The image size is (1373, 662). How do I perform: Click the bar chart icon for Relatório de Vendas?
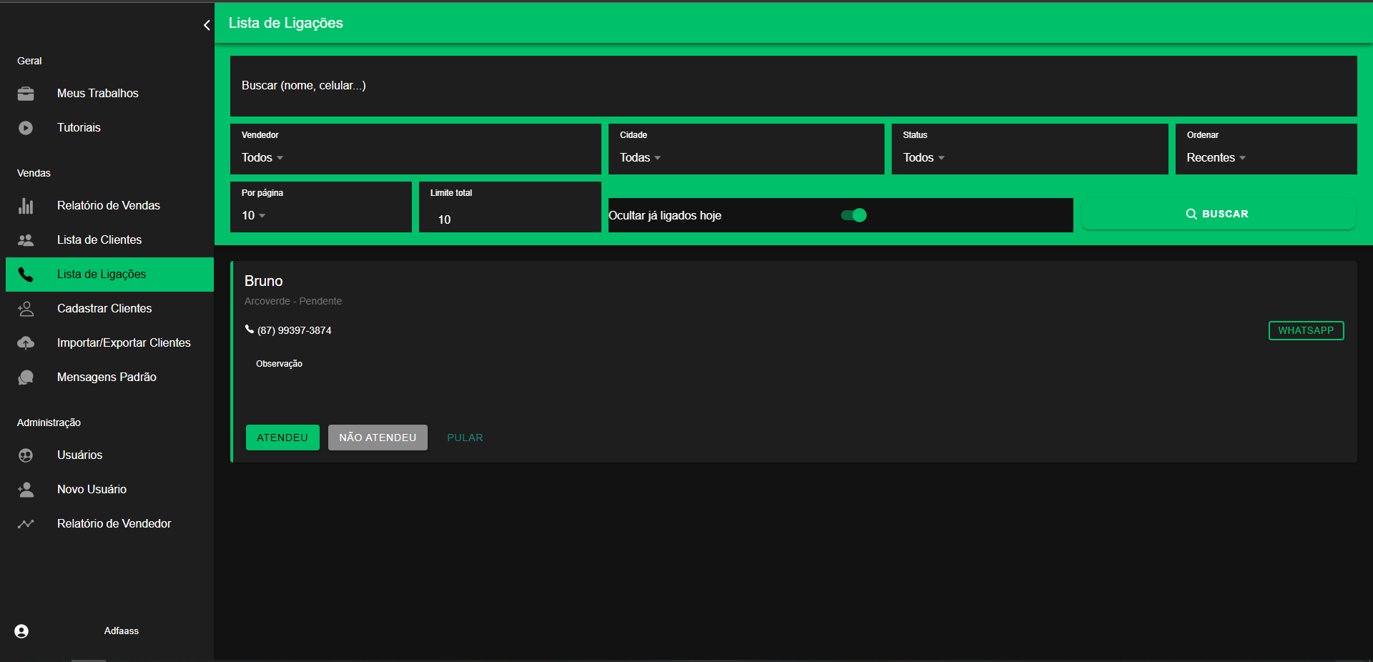[x=26, y=206]
